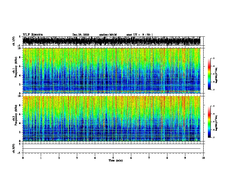The width and height of the screenshot is (229, 177).
Task: Click the "-3" tick on ch.1 color bar
Action: 213,58
